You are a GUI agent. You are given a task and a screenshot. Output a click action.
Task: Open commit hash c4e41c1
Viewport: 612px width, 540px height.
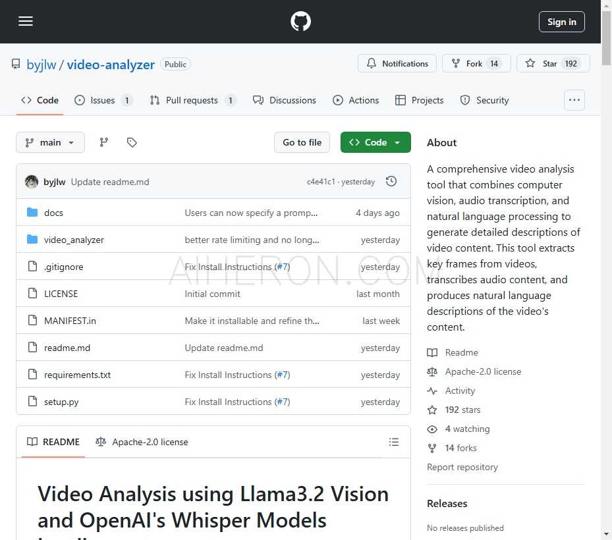321,182
